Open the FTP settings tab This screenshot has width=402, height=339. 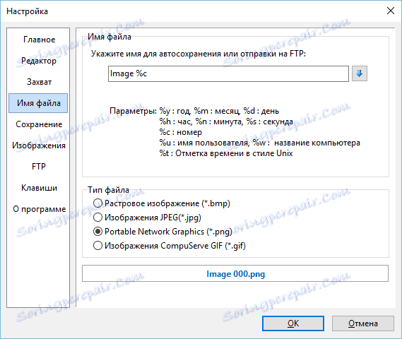(x=39, y=167)
